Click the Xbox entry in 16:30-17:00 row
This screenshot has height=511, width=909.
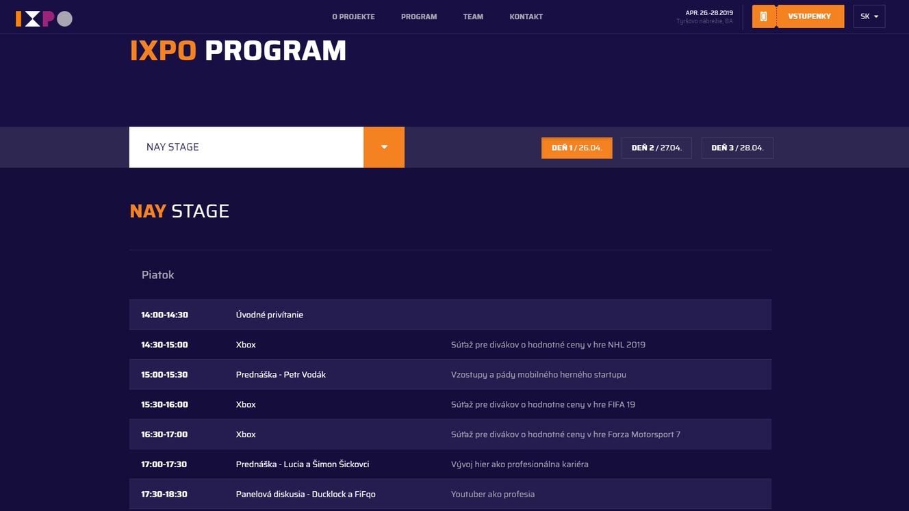coord(246,434)
